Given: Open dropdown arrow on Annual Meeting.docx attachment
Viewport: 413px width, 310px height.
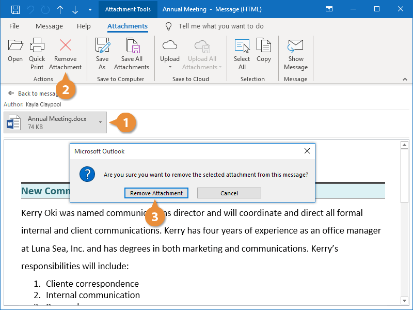Looking at the screenshot, I should [100, 122].
